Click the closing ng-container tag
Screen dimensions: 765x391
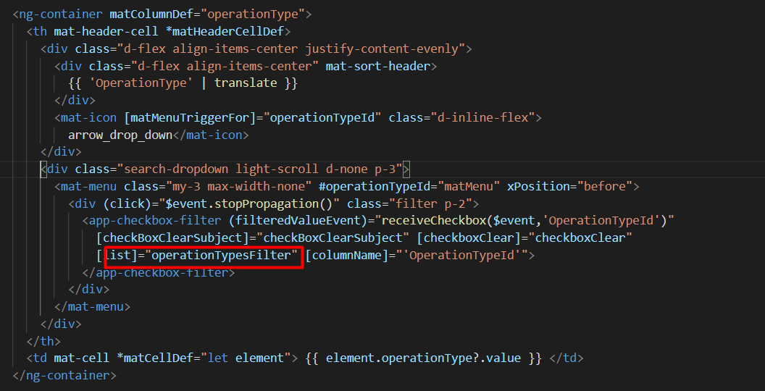[64, 375]
